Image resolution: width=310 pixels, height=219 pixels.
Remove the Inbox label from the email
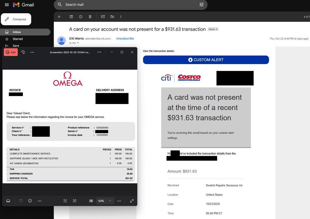pyautogui.click(x=217, y=29)
